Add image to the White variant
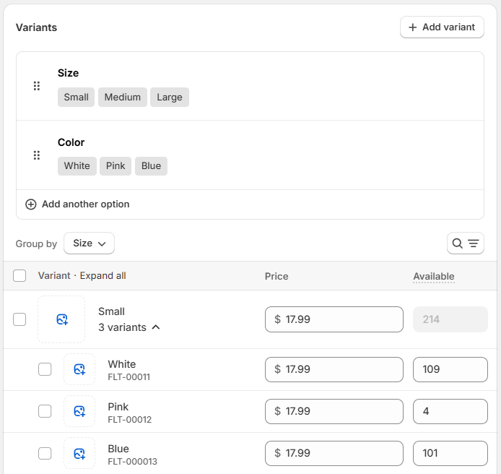Viewport: 501px width, 474px height. (79, 369)
